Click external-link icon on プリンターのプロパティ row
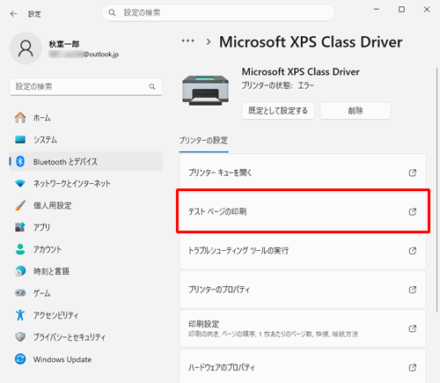 [413, 290]
